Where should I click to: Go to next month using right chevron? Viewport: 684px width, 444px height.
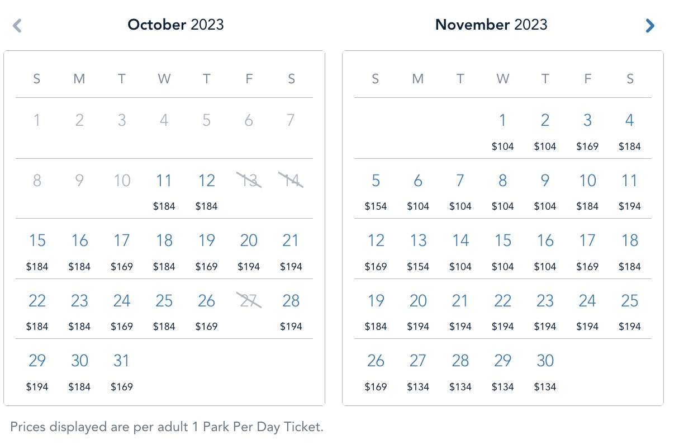click(x=649, y=26)
